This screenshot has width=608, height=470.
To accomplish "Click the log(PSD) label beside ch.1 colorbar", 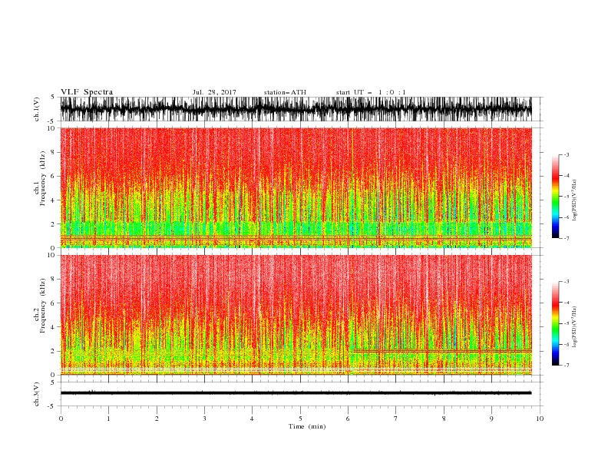I will 574,200.
